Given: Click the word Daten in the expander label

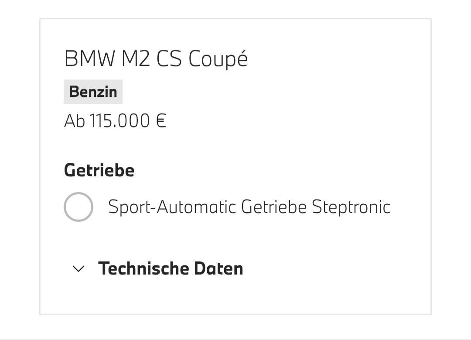Looking at the screenshot, I should point(218,268).
